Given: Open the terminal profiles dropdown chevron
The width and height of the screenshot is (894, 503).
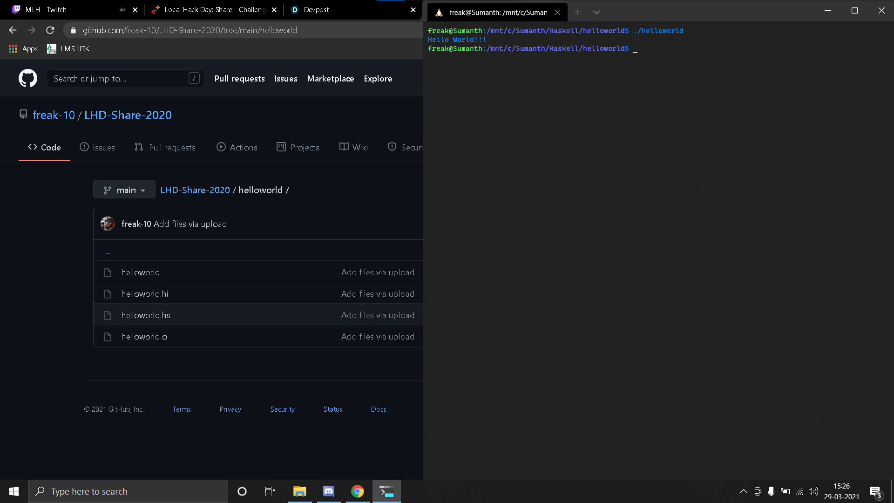Looking at the screenshot, I should 596,12.
